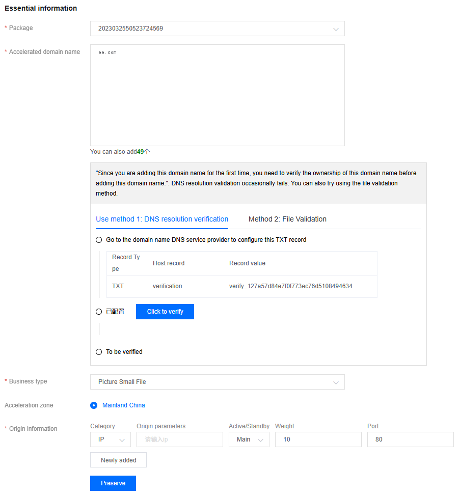Screen dimensions: 460x496
Task: Add origin row with Newly added
Action: (x=118, y=460)
